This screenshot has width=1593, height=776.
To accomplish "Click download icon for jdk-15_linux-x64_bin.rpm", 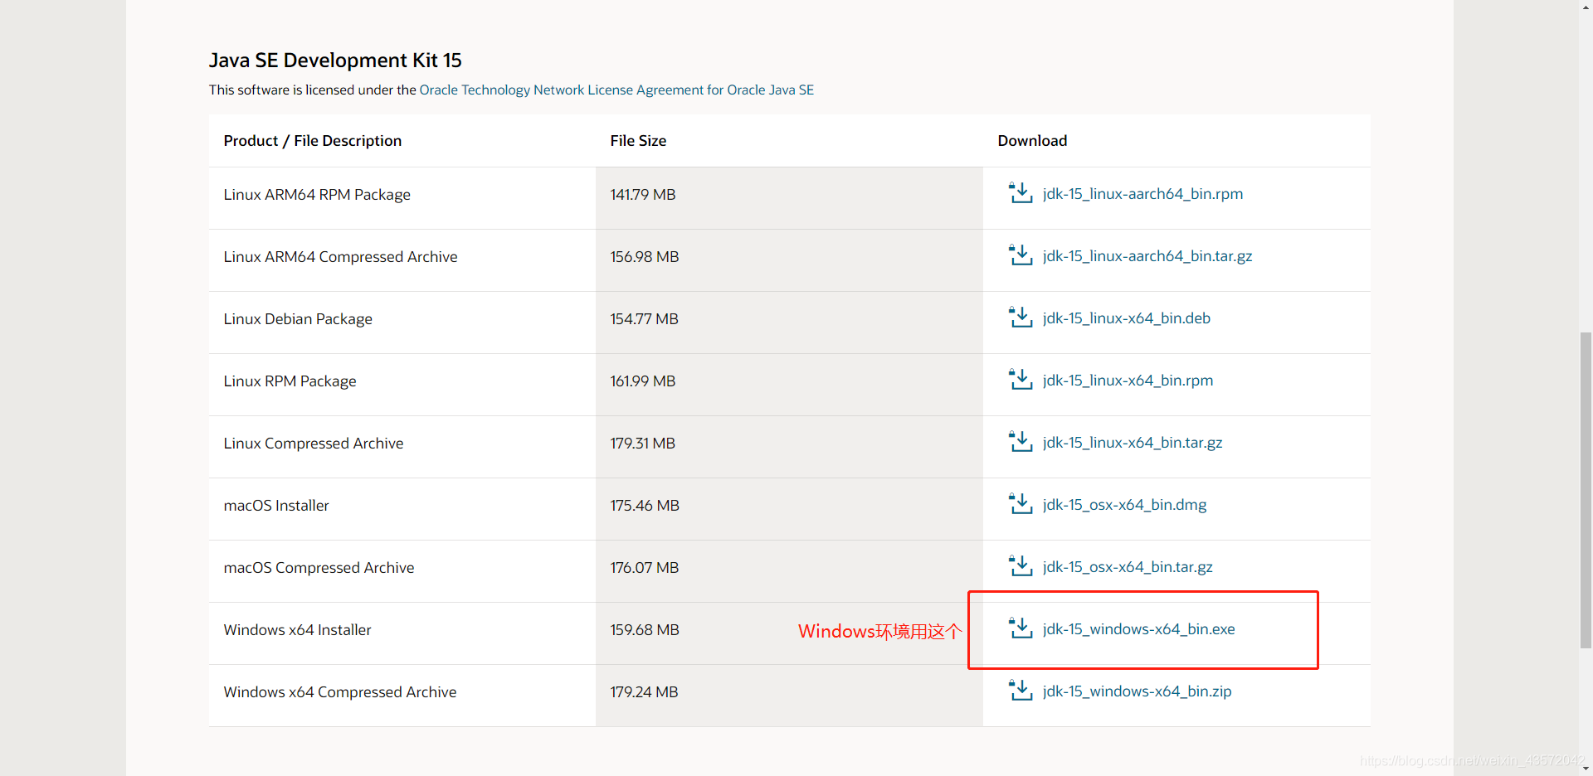I will pos(1020,380).
